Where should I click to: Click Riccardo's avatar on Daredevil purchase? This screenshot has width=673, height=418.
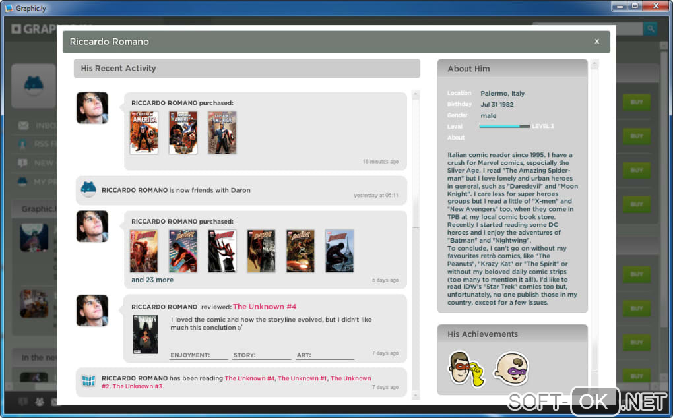(x=92, y=226)
